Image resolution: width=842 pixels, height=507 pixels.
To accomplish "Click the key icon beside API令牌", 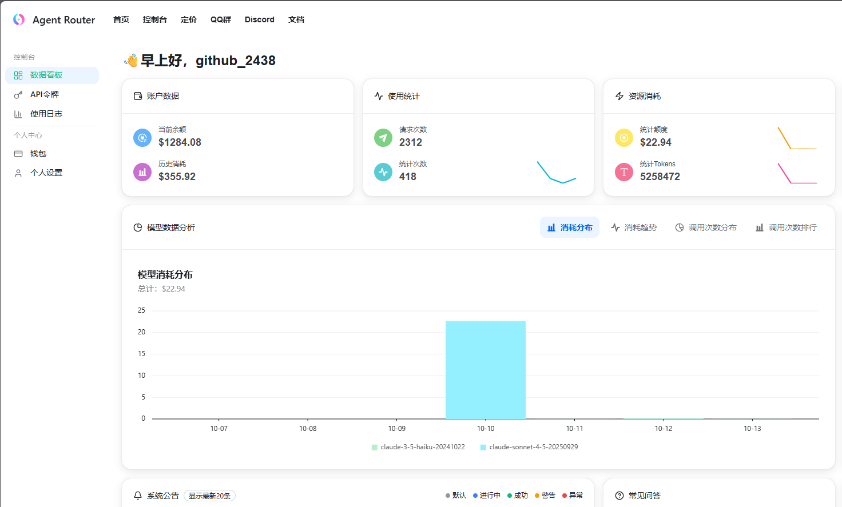I will tap(18, 95).
